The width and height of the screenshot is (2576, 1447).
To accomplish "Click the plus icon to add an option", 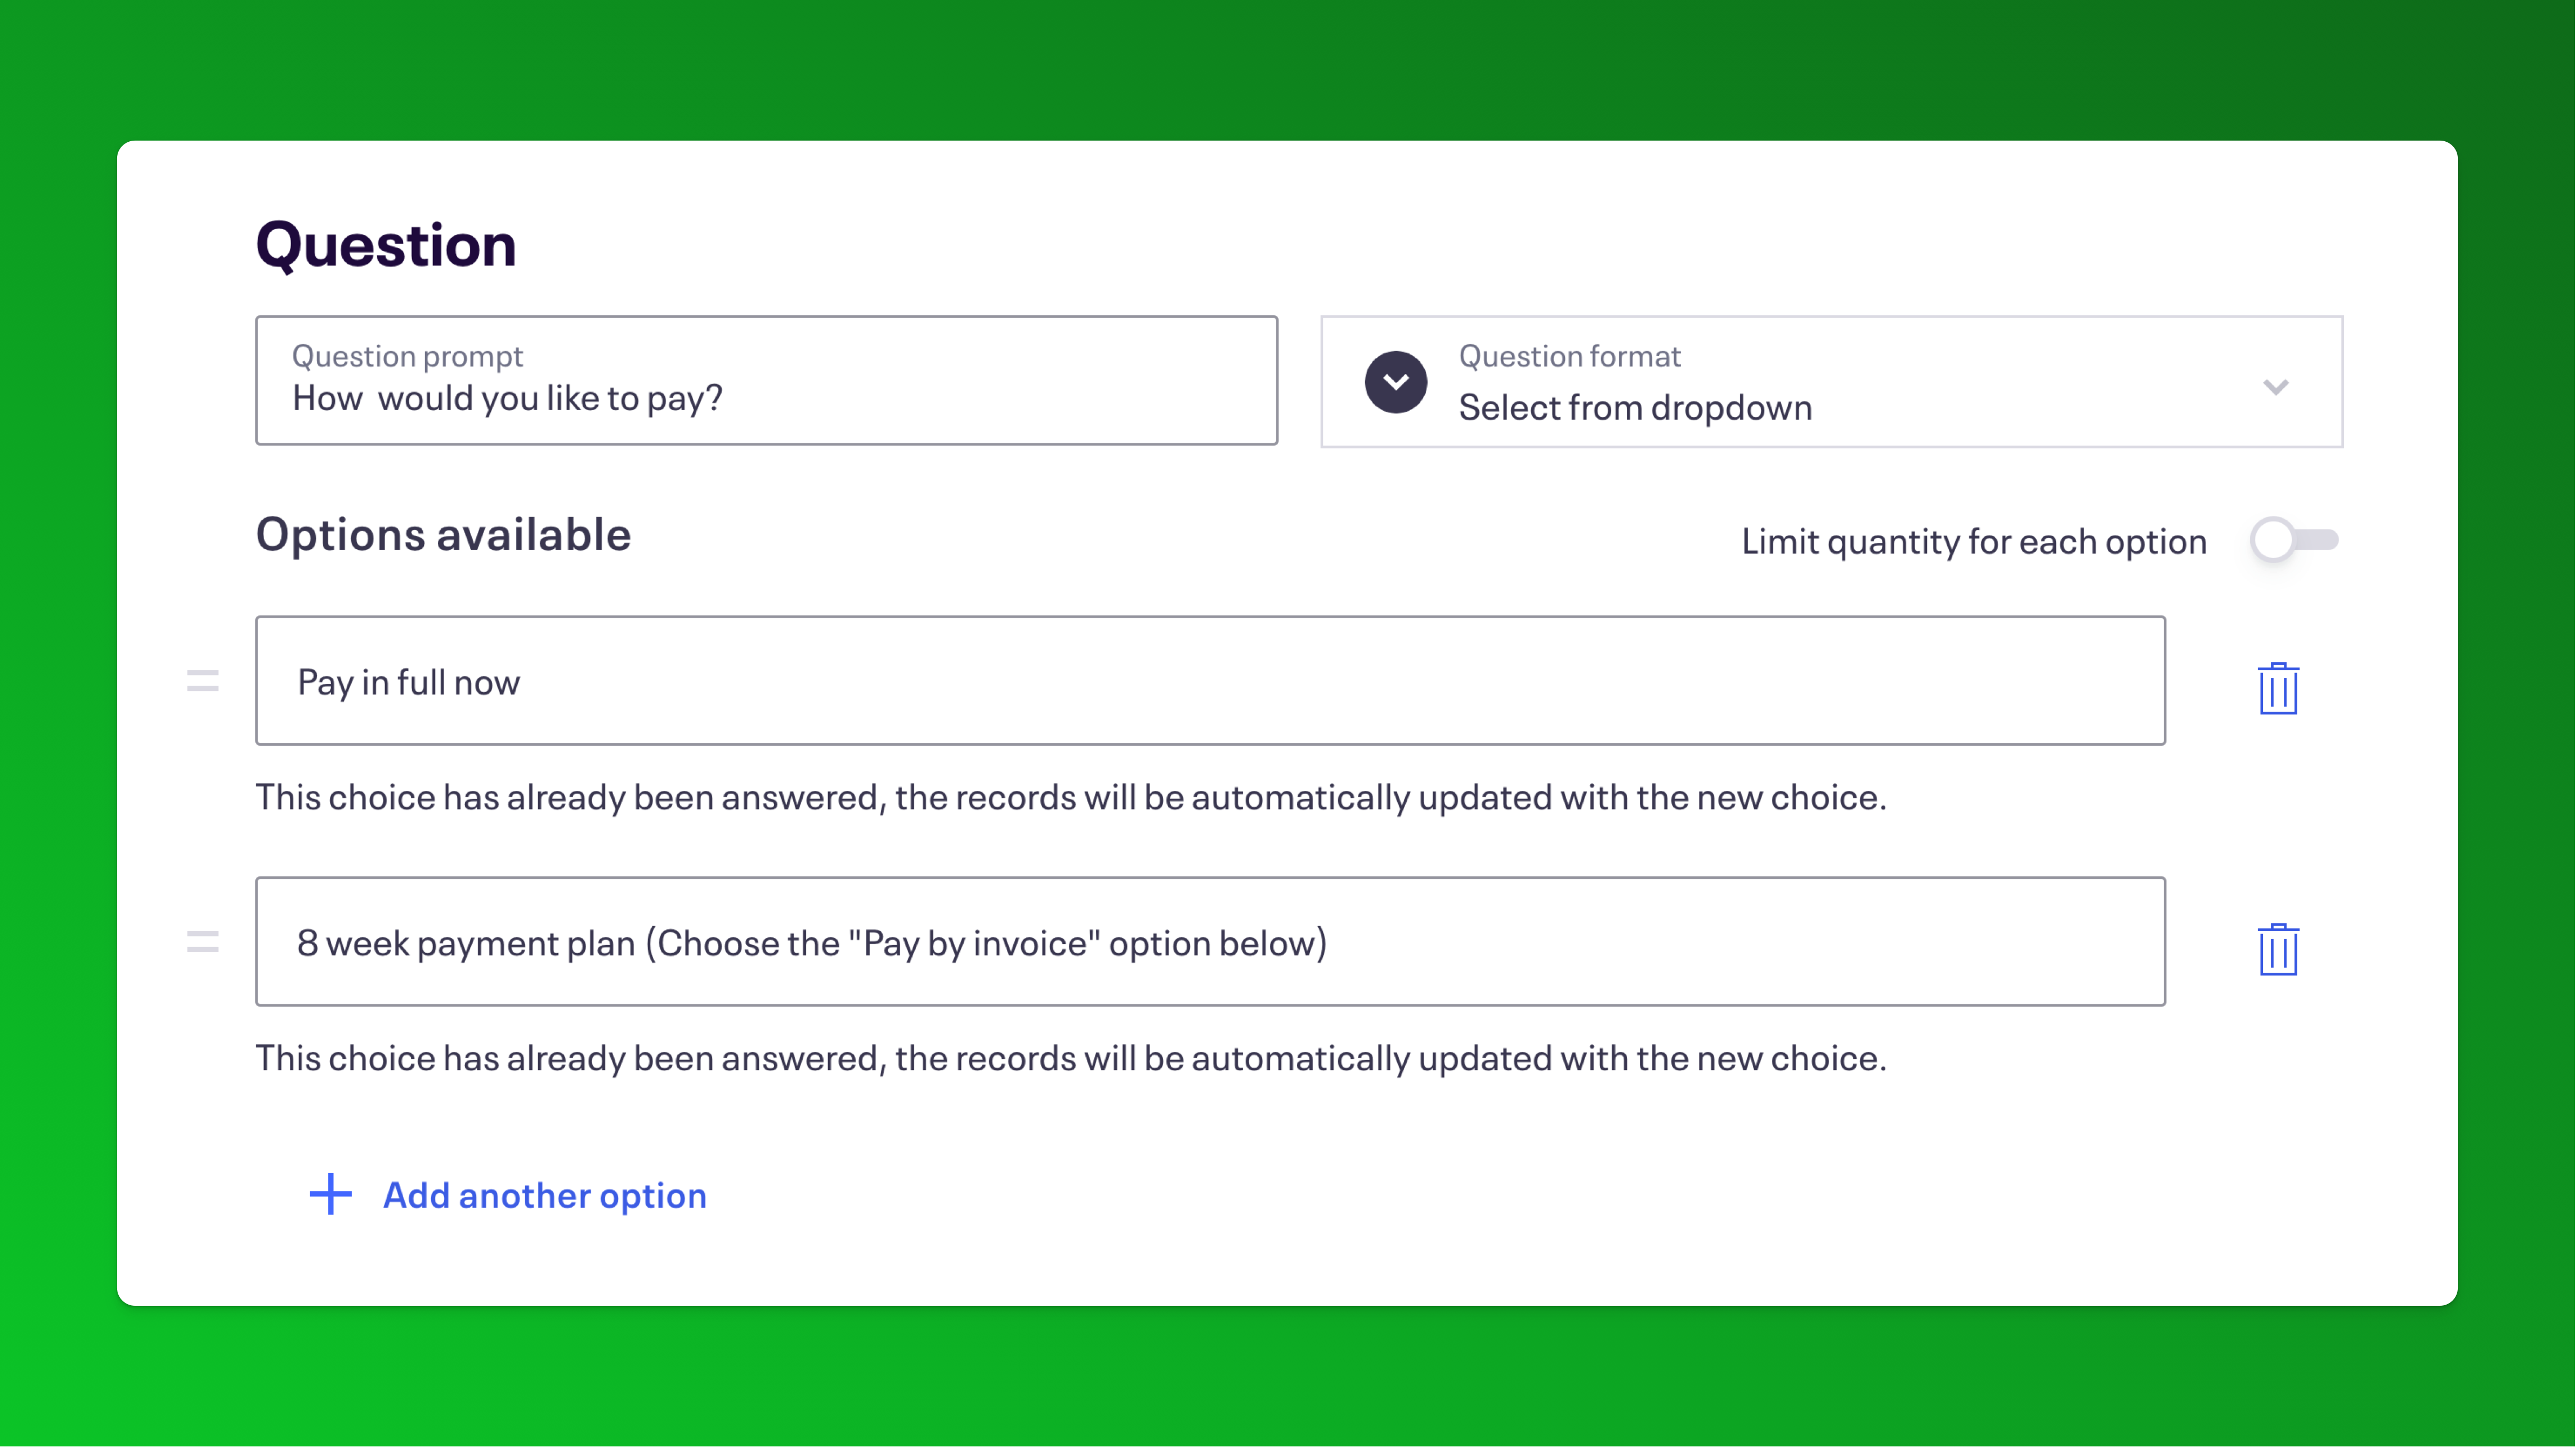I will [x=331, y=1194].
